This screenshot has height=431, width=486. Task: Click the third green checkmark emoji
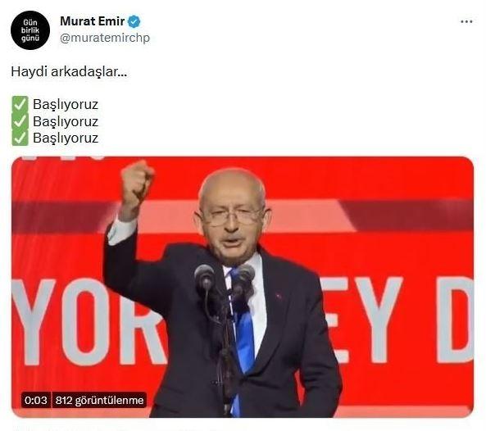coord(20,138)
